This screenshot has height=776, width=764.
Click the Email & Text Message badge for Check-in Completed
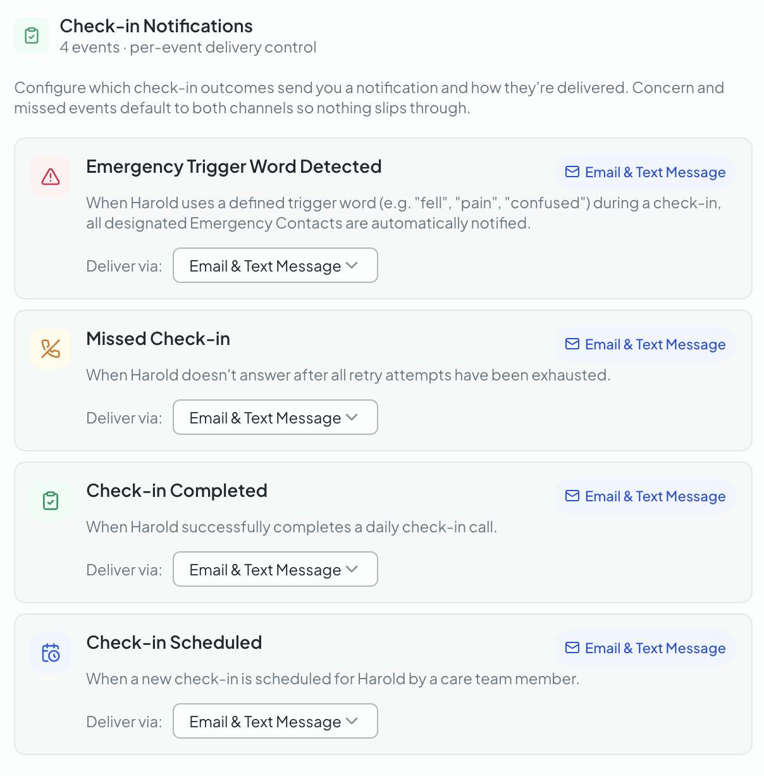click(644, 496)
